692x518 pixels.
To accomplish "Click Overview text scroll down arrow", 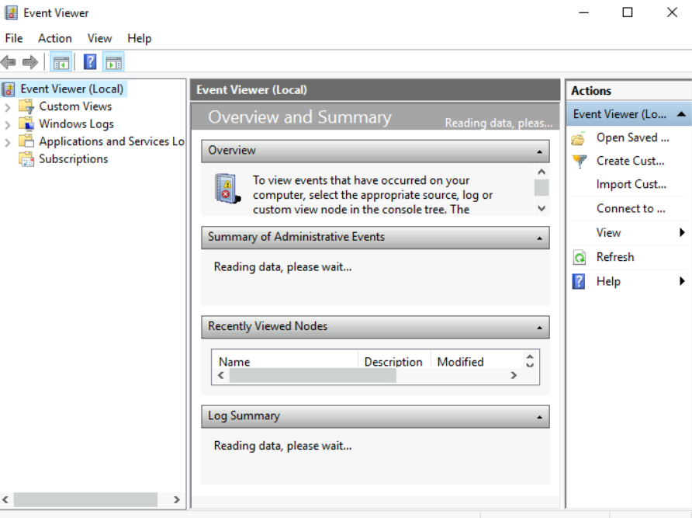I will point(541,208).
